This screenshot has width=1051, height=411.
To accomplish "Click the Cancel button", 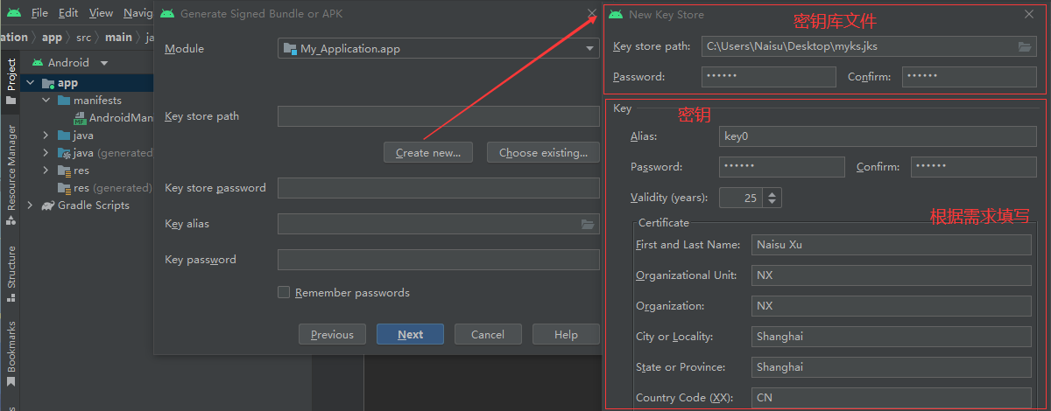I will point(488,334).
